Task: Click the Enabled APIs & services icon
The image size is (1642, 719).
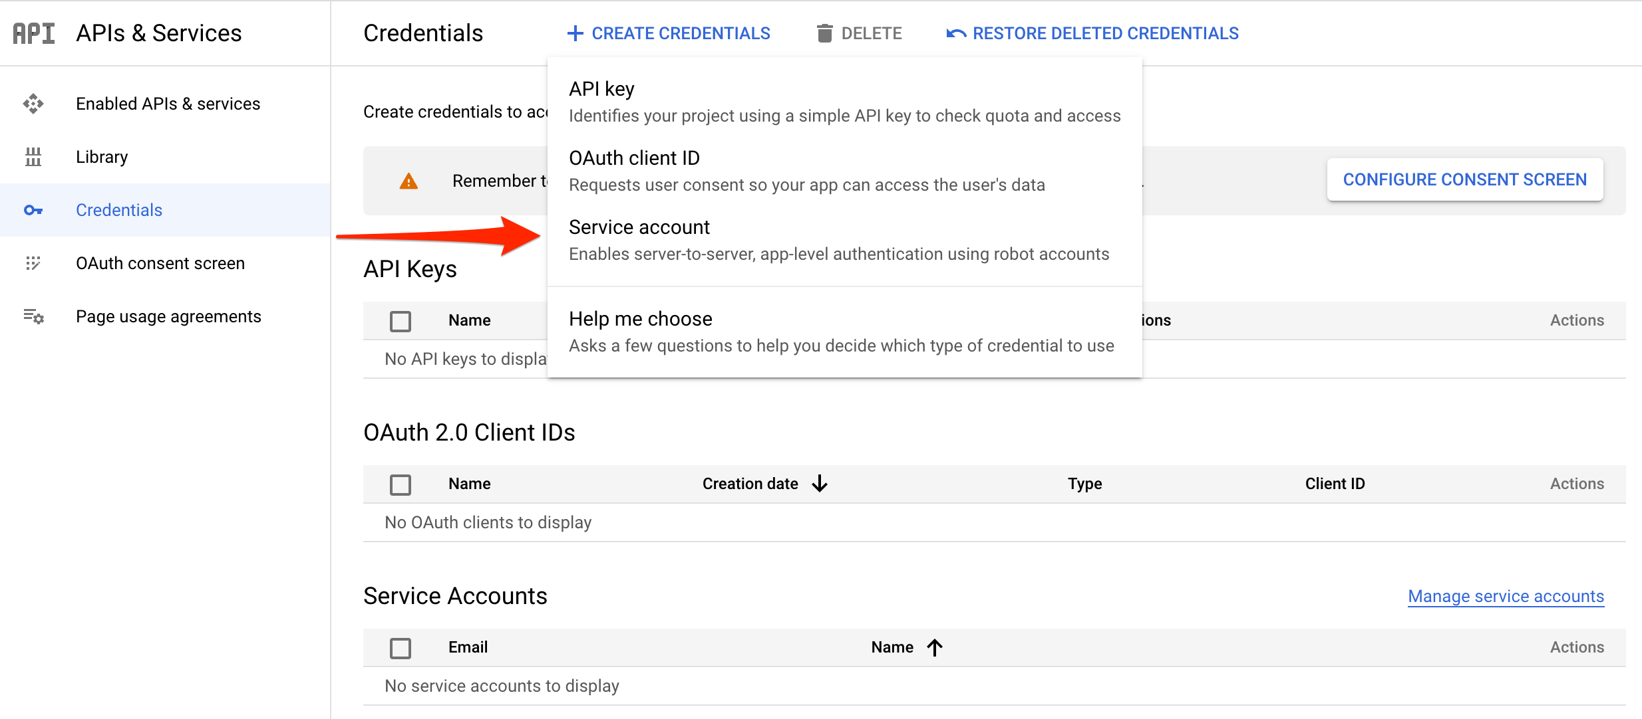Action: coord(33,104)
